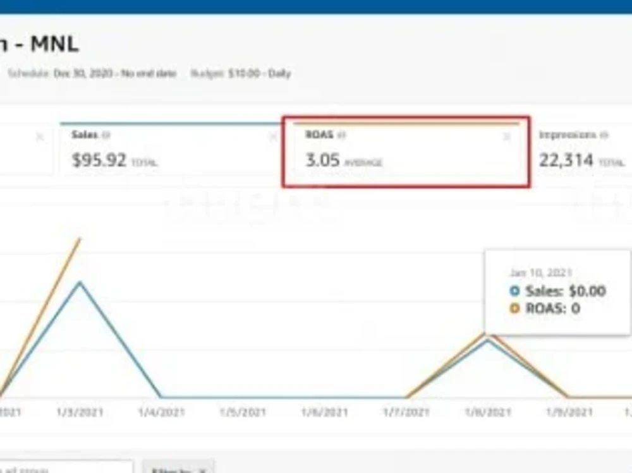The width and height of the screenshot is (632, 473).
Task: Click the tooltip's ROAS: 0 entry
Action: tap(545, 309)
